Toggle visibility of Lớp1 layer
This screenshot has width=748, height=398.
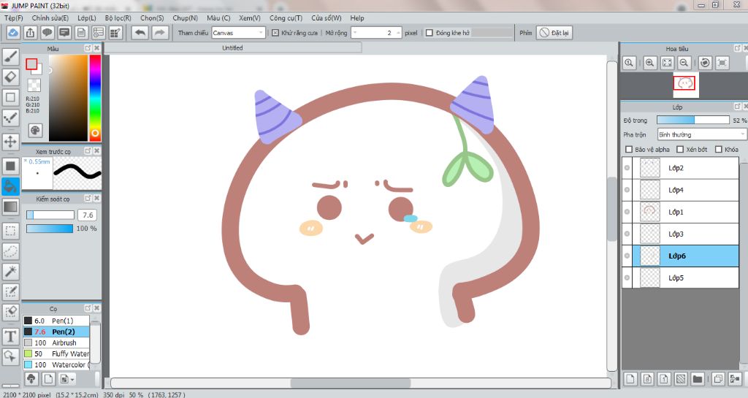[627, 212]
